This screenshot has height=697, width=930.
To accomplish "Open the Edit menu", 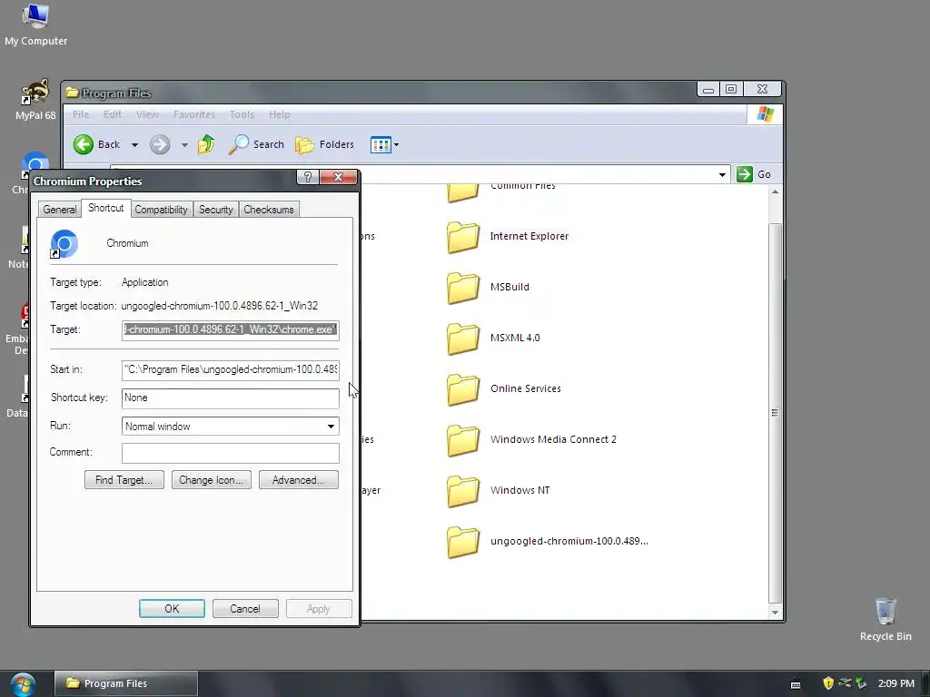I will [x=112, y=114].
